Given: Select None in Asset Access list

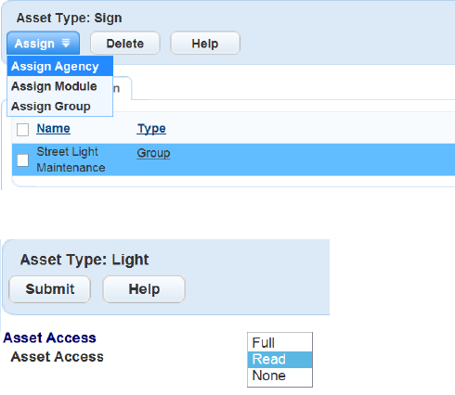Looking at the screenshot, I should pyautogui.click(x=279, y=376).
